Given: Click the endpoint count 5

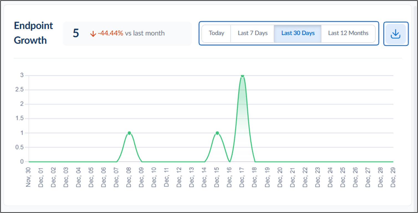Looking at the screenshot, I should [76, 33].
